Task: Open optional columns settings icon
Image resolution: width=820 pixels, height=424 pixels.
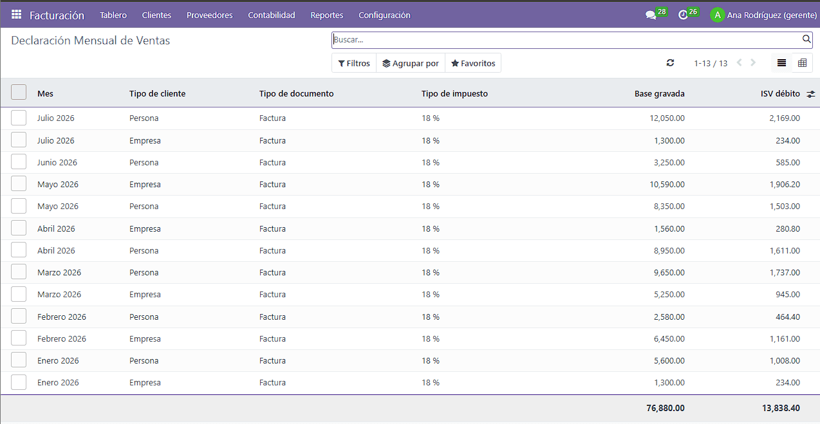Action: click(811, 94)
